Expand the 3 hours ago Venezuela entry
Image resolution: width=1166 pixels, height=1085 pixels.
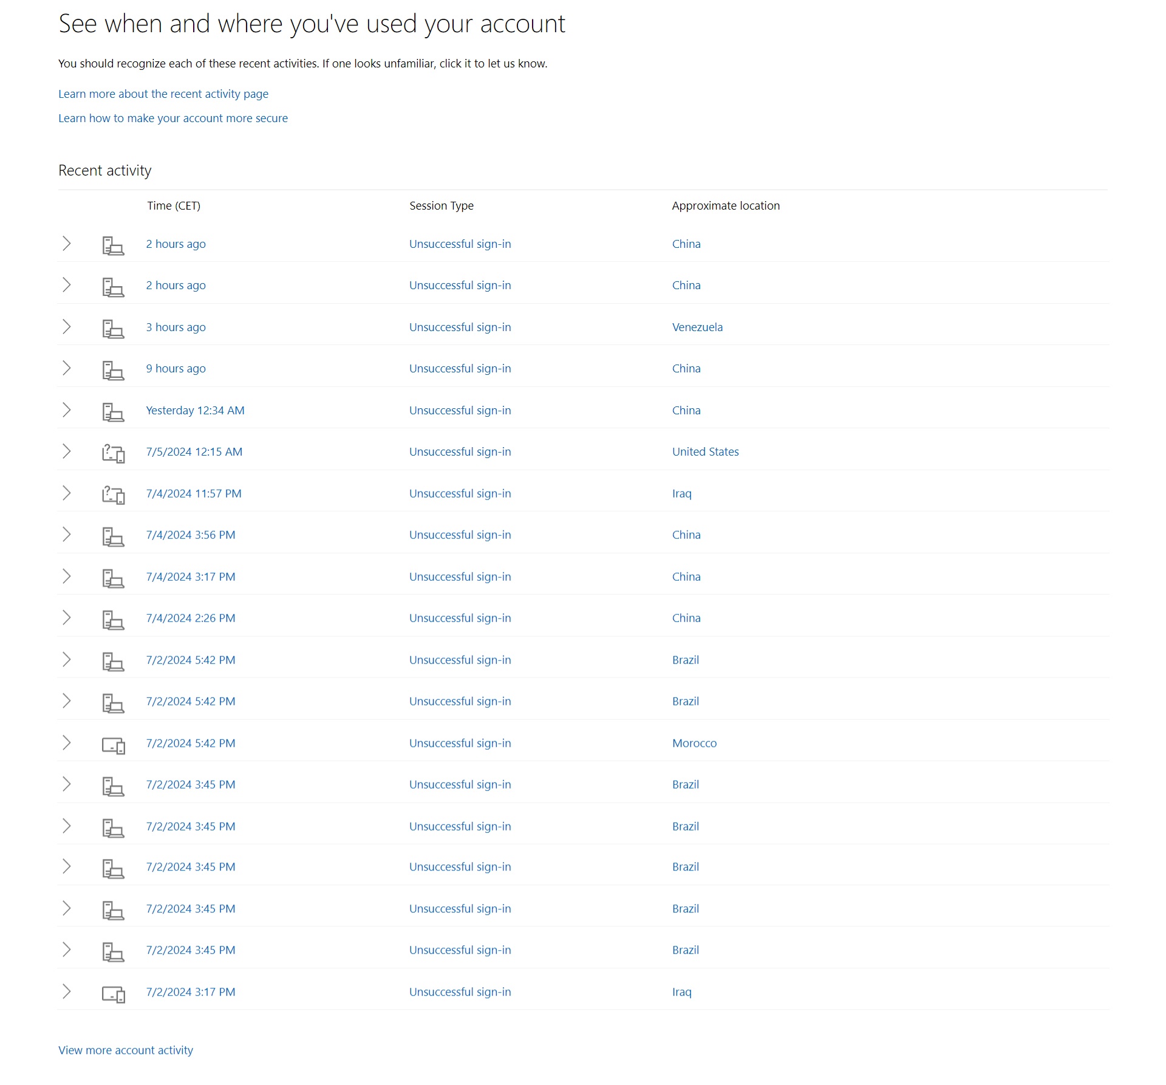pos(67,327)
